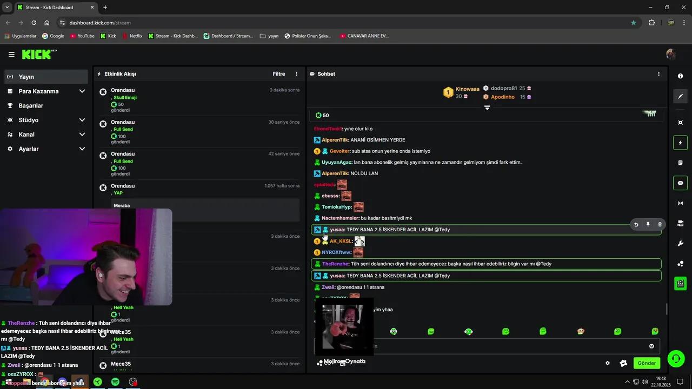Open the yayın bookmark folder
Screen dimensions: 692x389
pyautogui.click(x=269, y=36)
